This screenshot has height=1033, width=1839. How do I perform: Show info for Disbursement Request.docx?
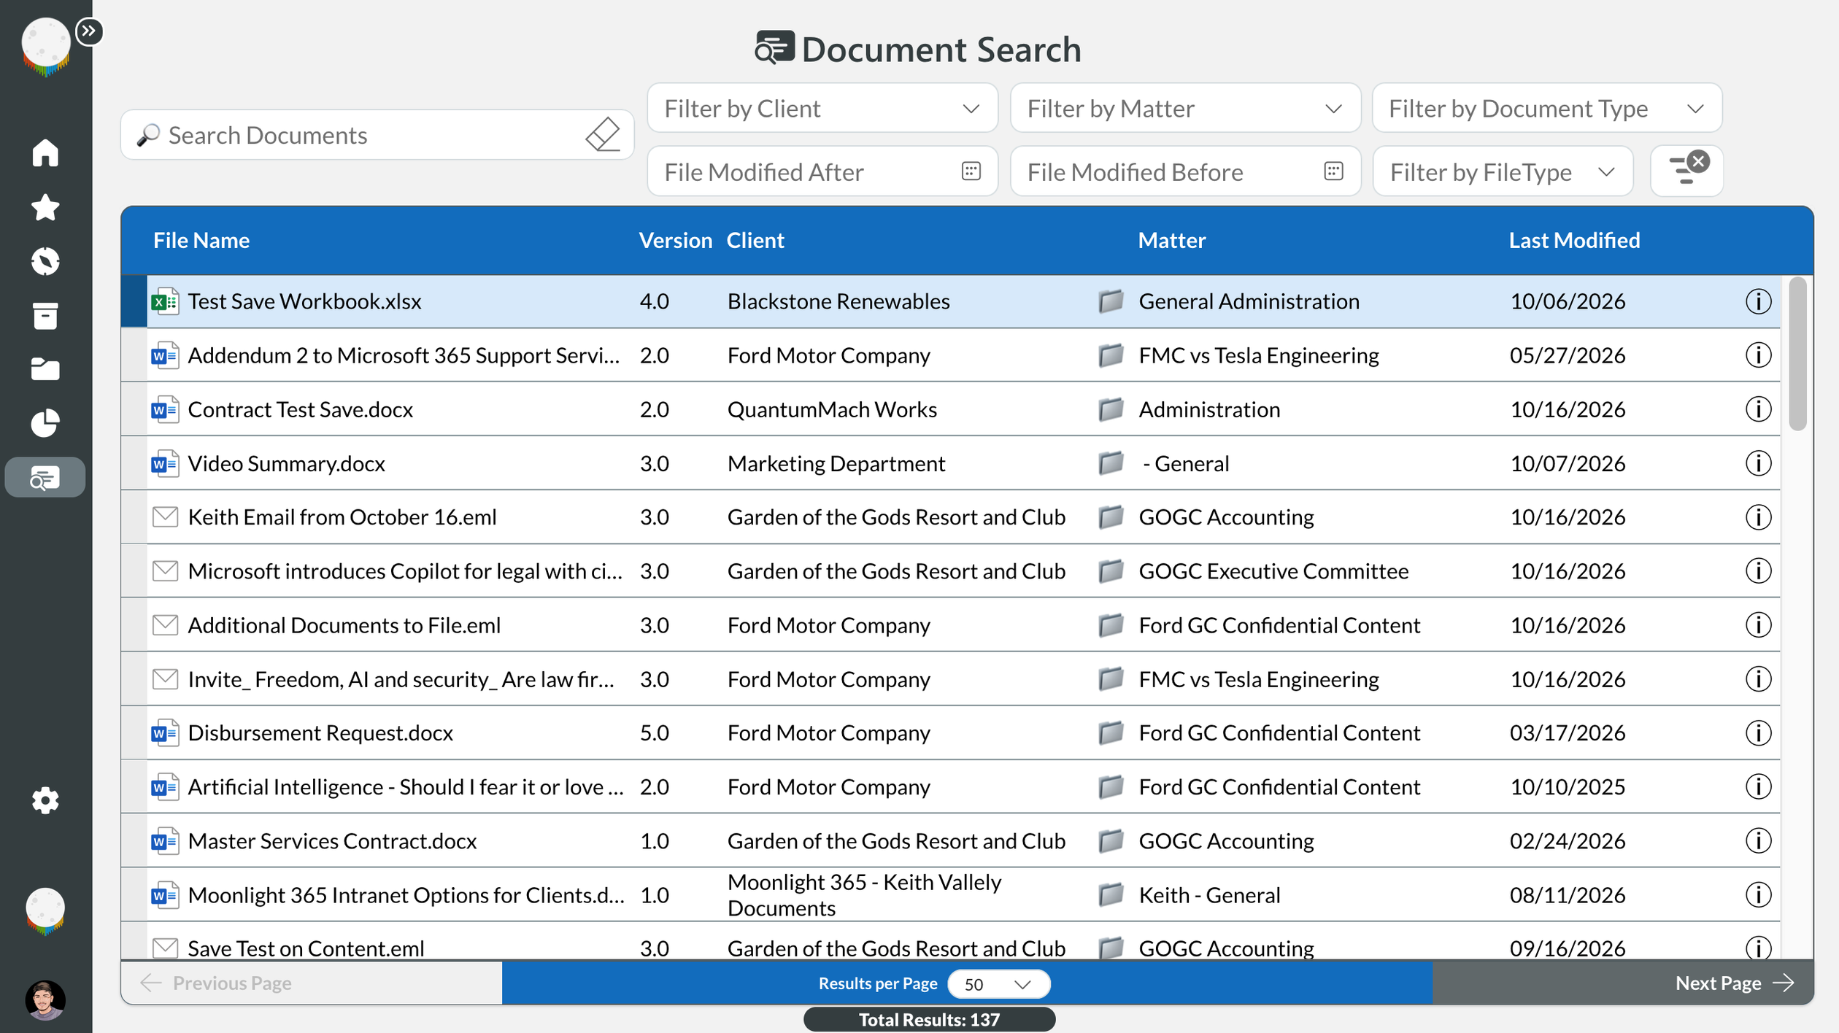pos(1758,732)
